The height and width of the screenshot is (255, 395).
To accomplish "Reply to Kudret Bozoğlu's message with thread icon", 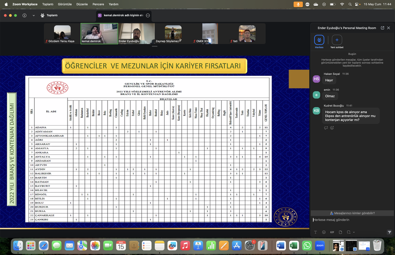I will [x=326, y=128].
